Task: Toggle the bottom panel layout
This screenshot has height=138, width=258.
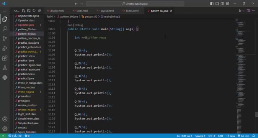Action: (217, 3)
